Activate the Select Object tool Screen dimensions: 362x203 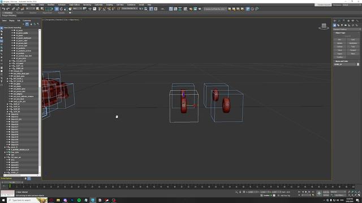(37, 9)
